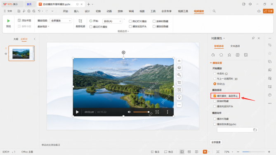
Task: Open the Animation ribbon tab
Action: click(109, 11)
